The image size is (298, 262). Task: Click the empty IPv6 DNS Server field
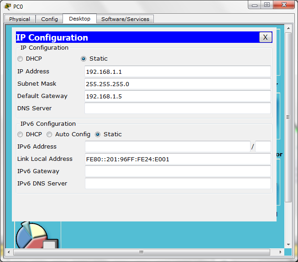(178, 184)
